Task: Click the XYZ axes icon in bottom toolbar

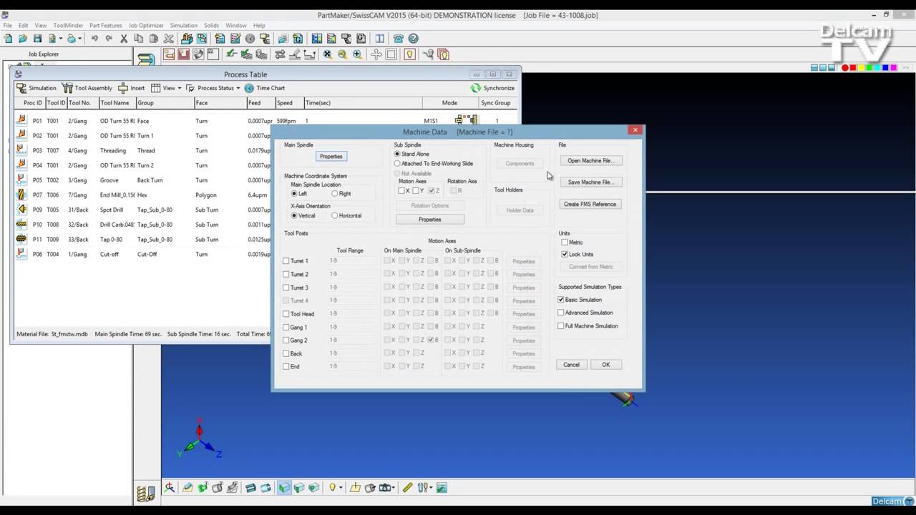Action: tap(170, 488)
